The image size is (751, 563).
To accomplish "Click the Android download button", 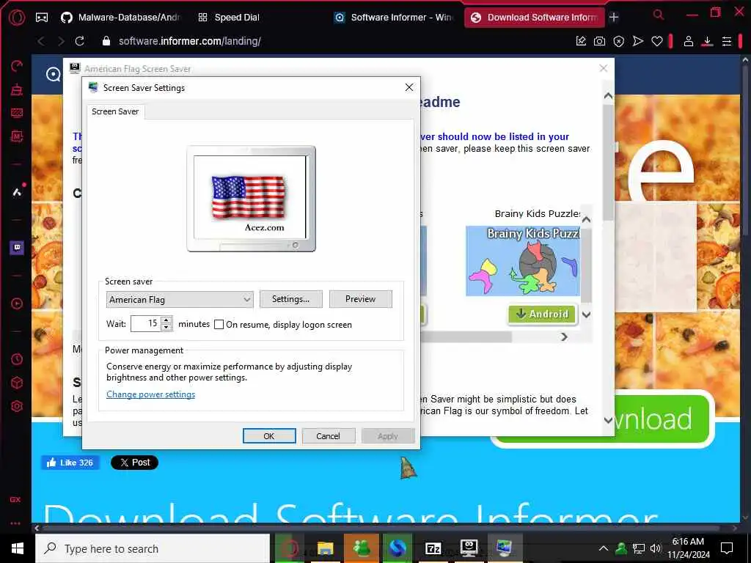I will click(x=543, y=314).
